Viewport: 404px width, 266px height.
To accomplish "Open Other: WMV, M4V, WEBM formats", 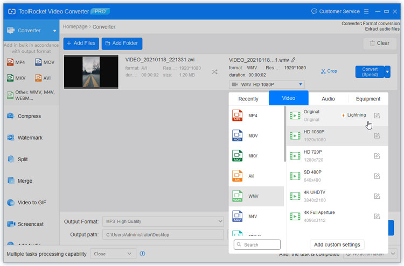I will tap(31, 95).
